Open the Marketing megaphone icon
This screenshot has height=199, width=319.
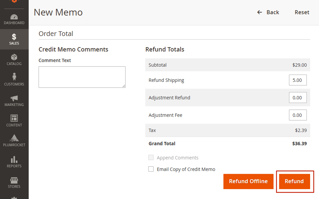pos(14,98)
